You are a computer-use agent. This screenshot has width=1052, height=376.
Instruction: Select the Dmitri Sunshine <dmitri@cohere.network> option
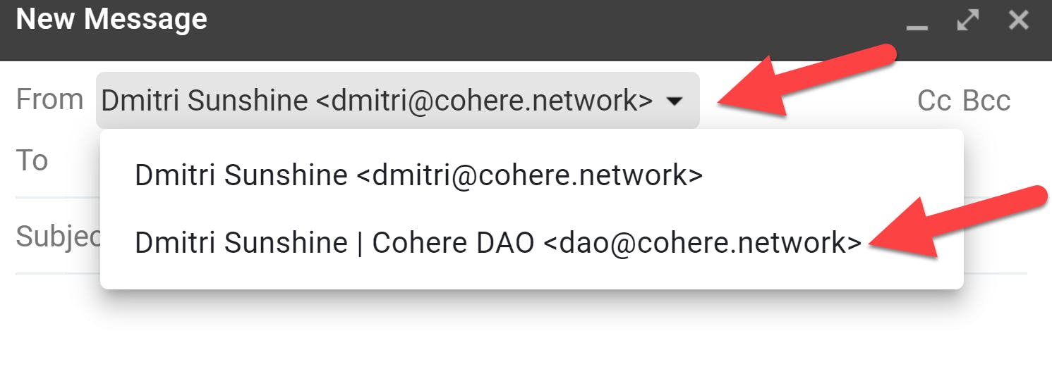[418, 175]
